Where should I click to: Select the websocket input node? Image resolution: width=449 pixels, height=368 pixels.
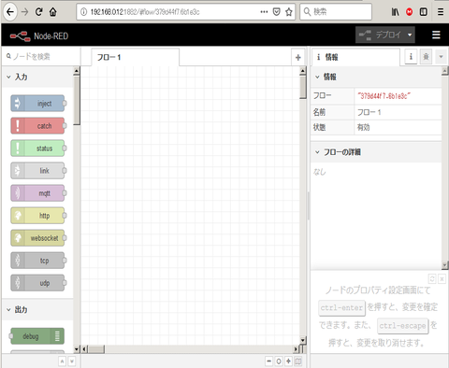click(x=37, y=238)
